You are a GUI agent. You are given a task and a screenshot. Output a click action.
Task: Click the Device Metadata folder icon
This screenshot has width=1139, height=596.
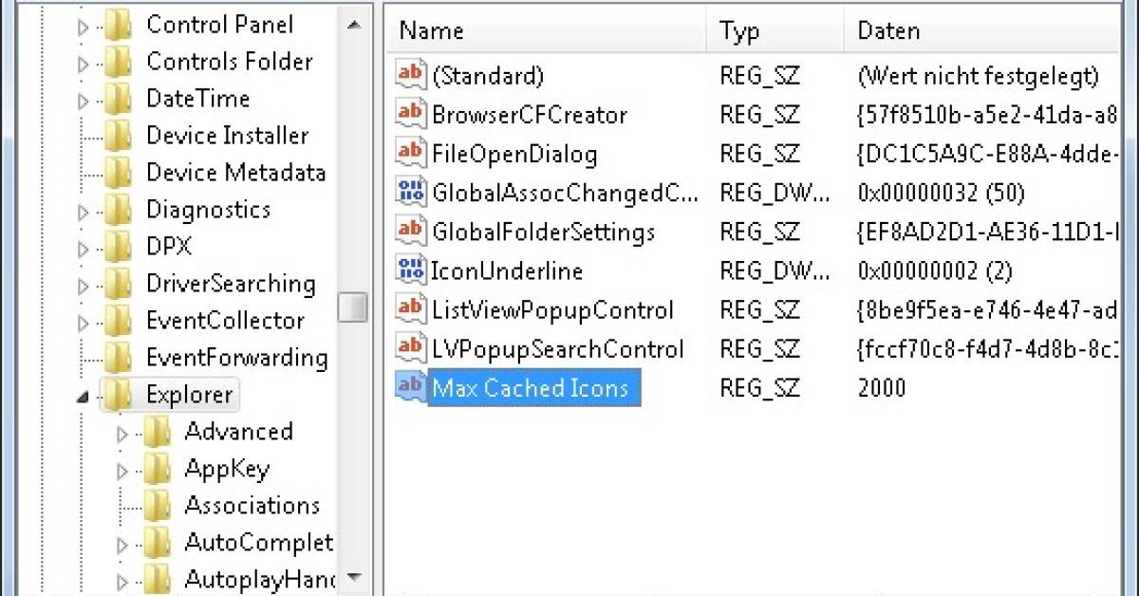[x=118, y=173]
